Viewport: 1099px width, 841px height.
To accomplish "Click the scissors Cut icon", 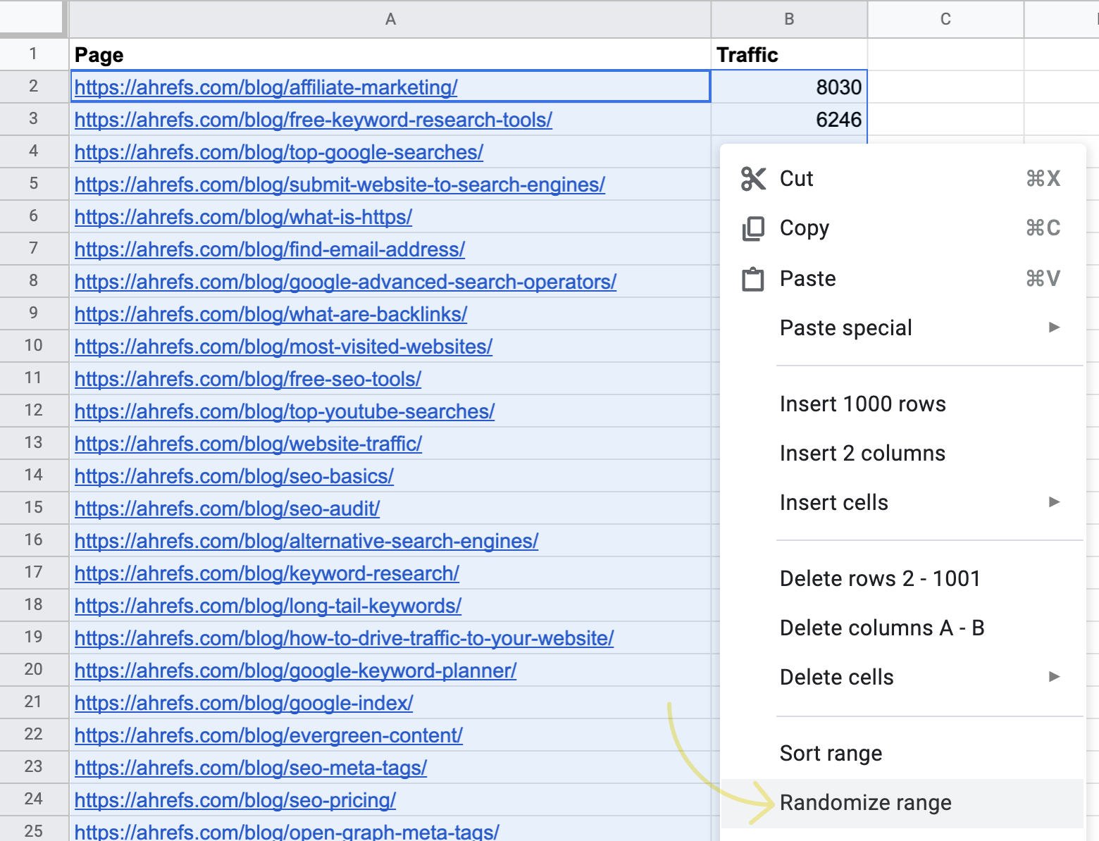I will [x=753, y=179].
